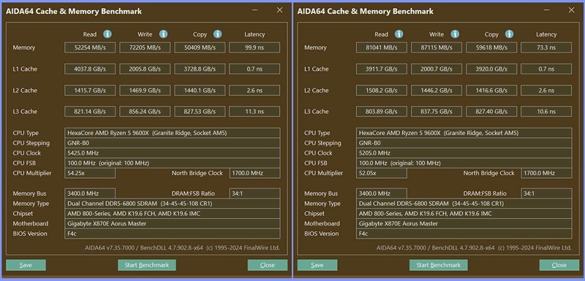Click Memory Type DDR5-6800 field in left window
Image resolution: width=585 pixels, height=281 pixels.
173,204
